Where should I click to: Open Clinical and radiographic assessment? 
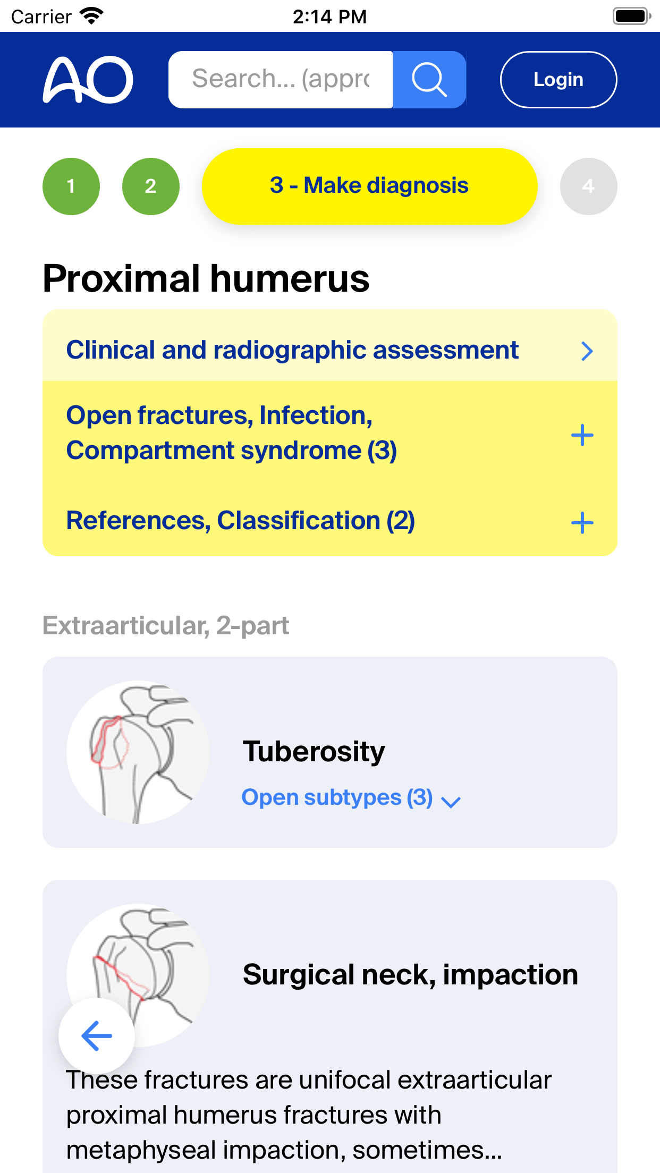coord(292,350)
